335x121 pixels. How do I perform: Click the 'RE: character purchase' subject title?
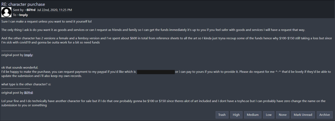(23, 4)
